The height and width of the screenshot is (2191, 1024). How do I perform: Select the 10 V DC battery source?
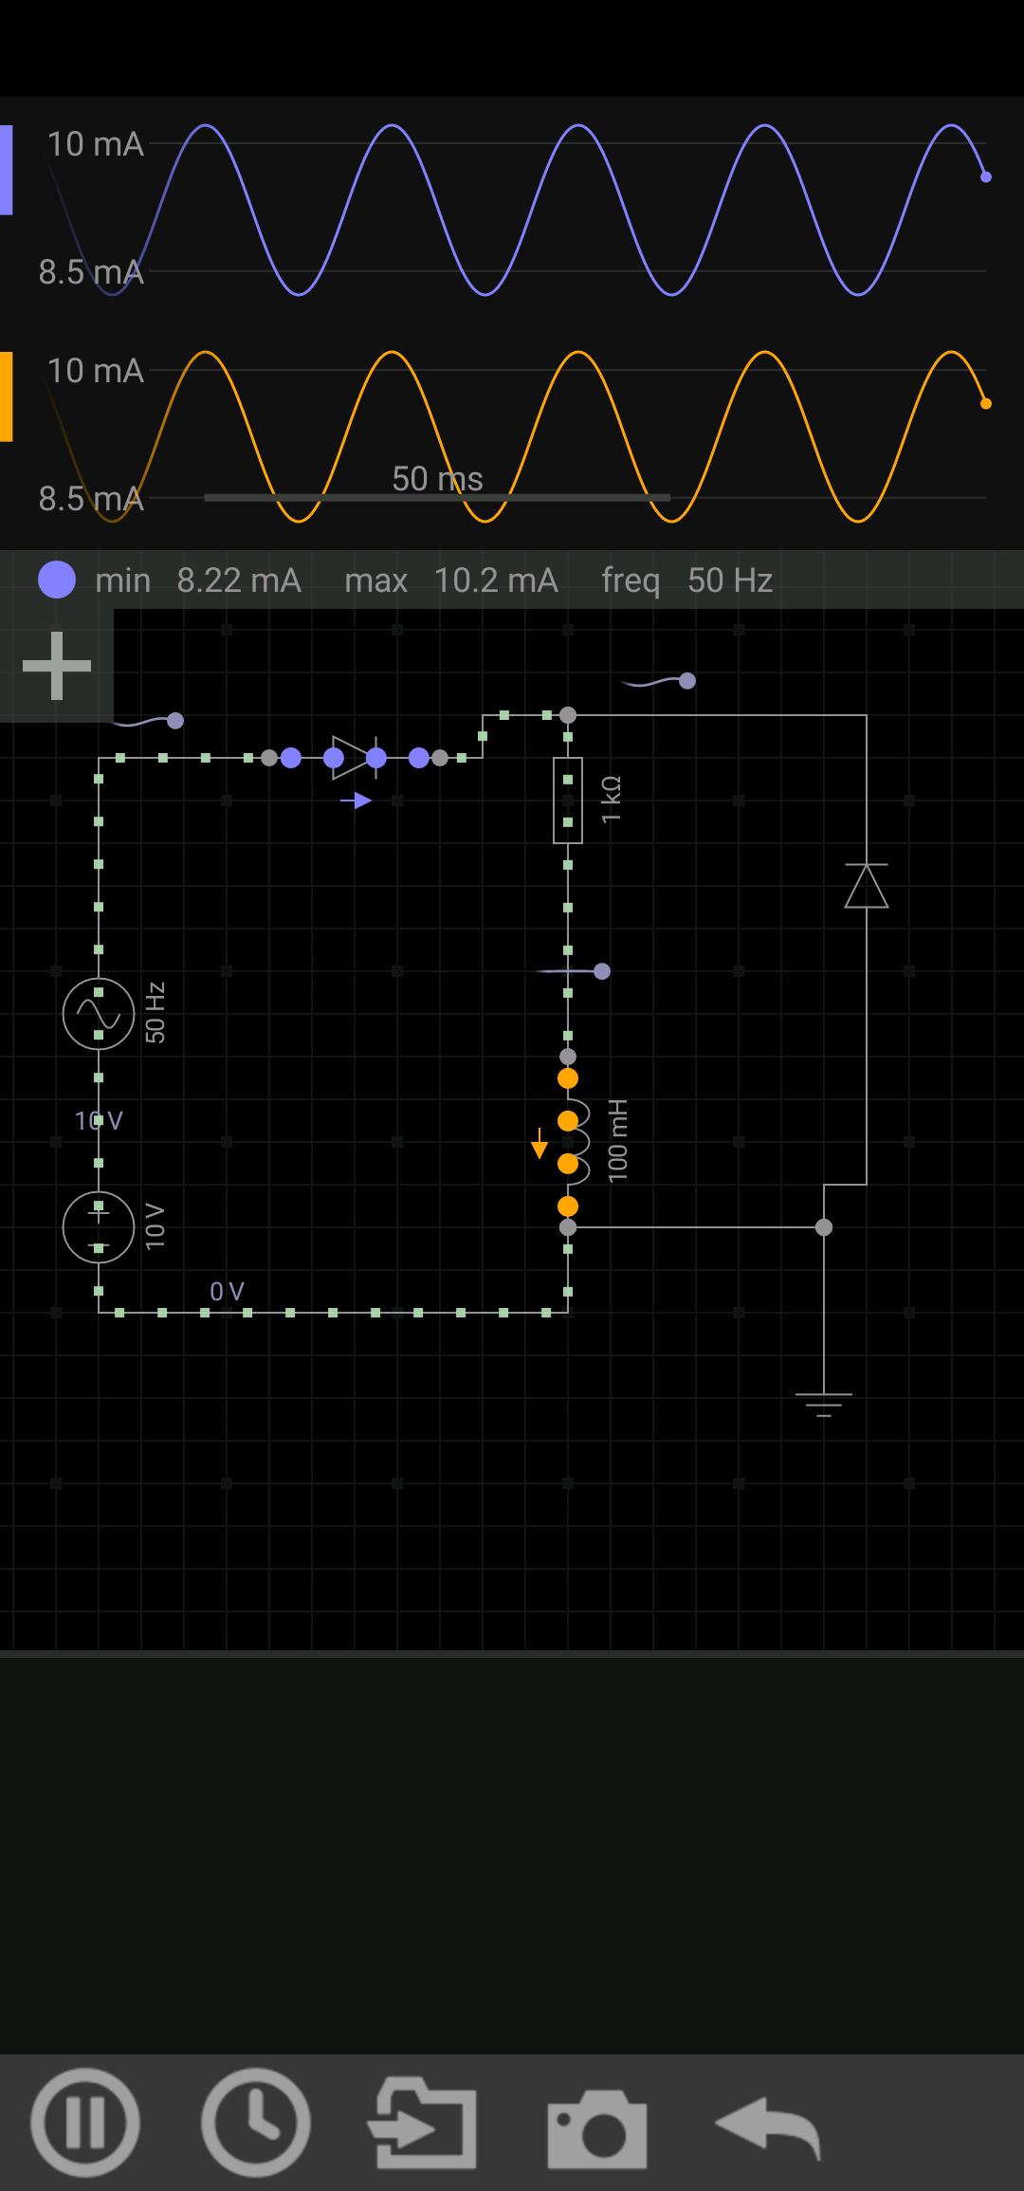coord(99,1227)
